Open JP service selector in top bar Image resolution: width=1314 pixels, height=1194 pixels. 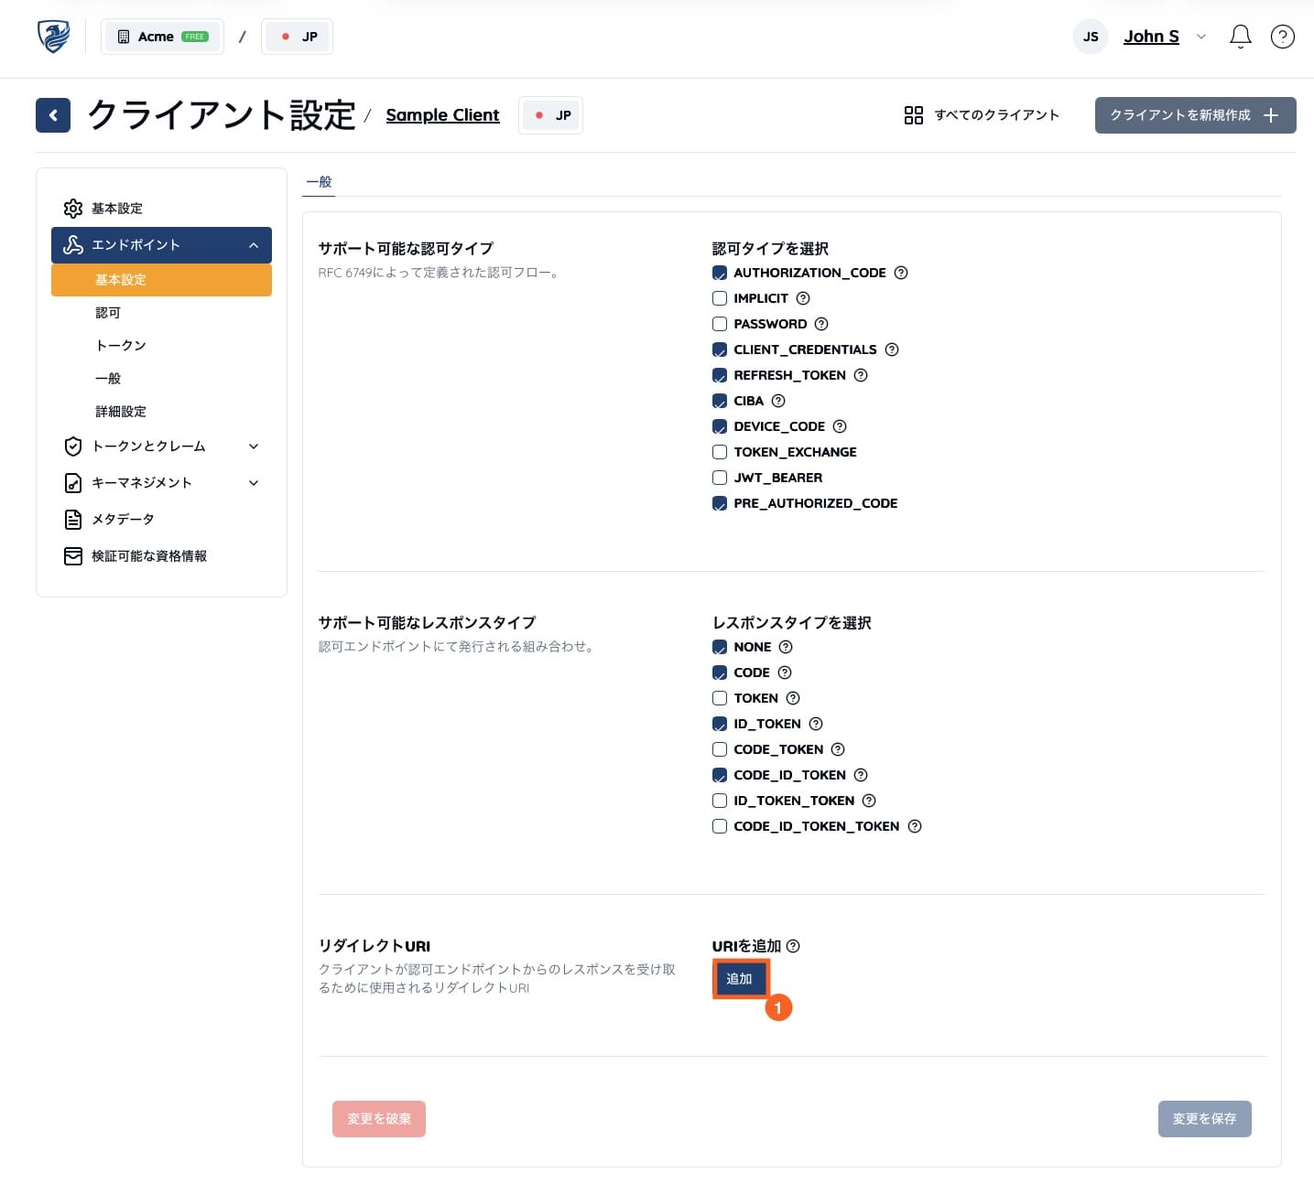click(x=297, y=37)
